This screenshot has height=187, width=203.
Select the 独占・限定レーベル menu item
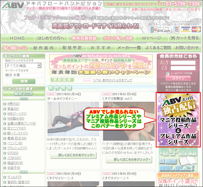pyautogui.click(x=15, y=48)
